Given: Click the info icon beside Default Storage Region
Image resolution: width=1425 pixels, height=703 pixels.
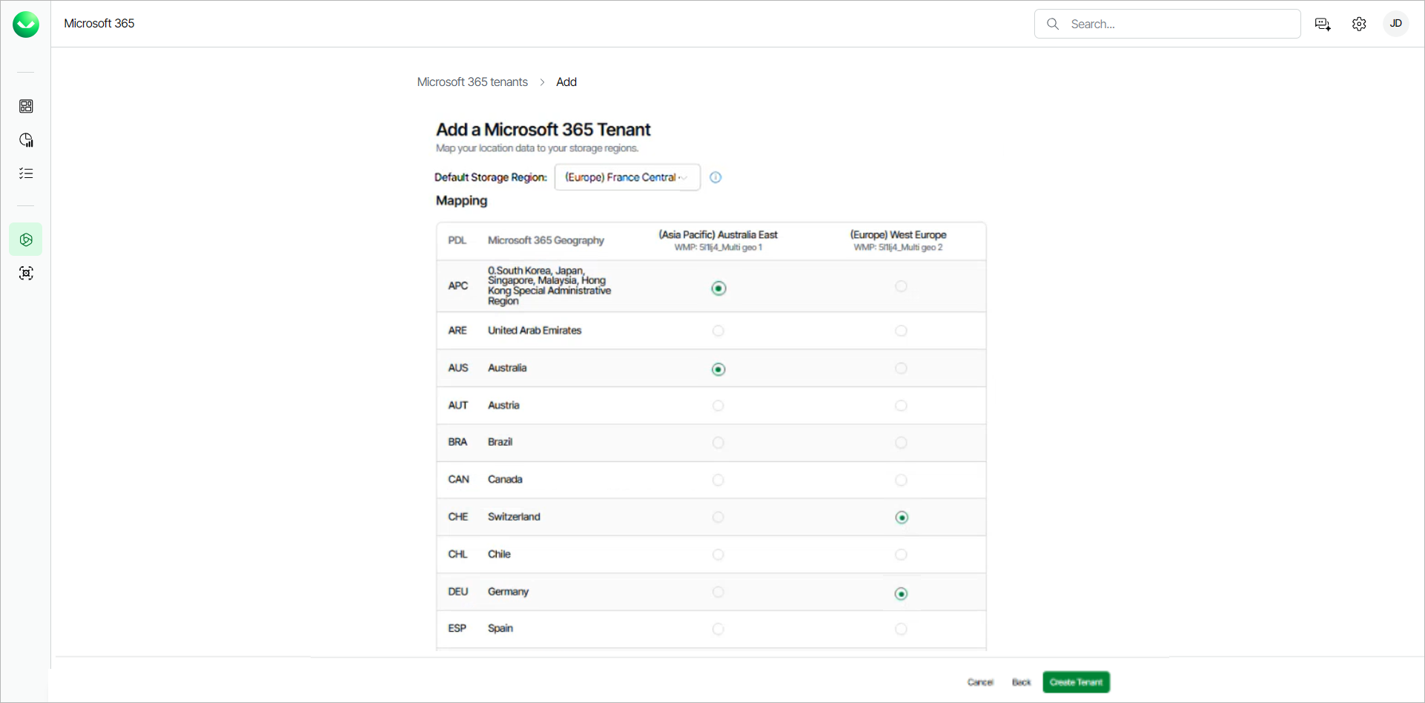Looking at the screenshot, I should point(715,177).
